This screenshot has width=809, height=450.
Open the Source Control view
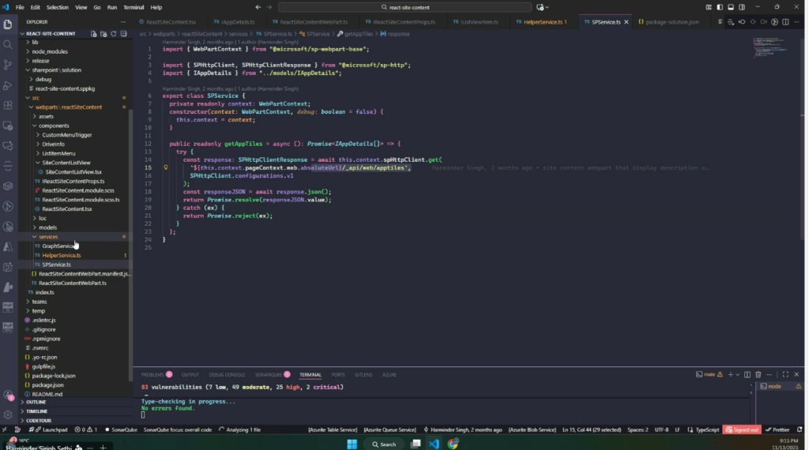[x=8, y=65]
